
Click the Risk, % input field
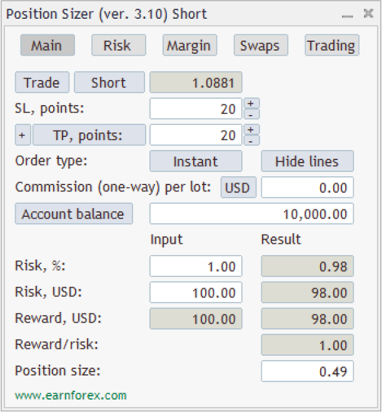point(196,266)
